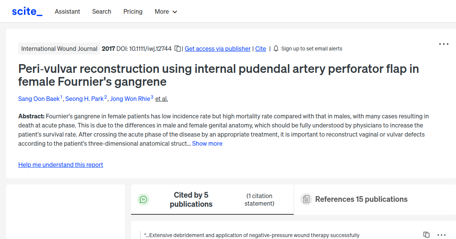Click Help me understand this report

tap(60, 165)
